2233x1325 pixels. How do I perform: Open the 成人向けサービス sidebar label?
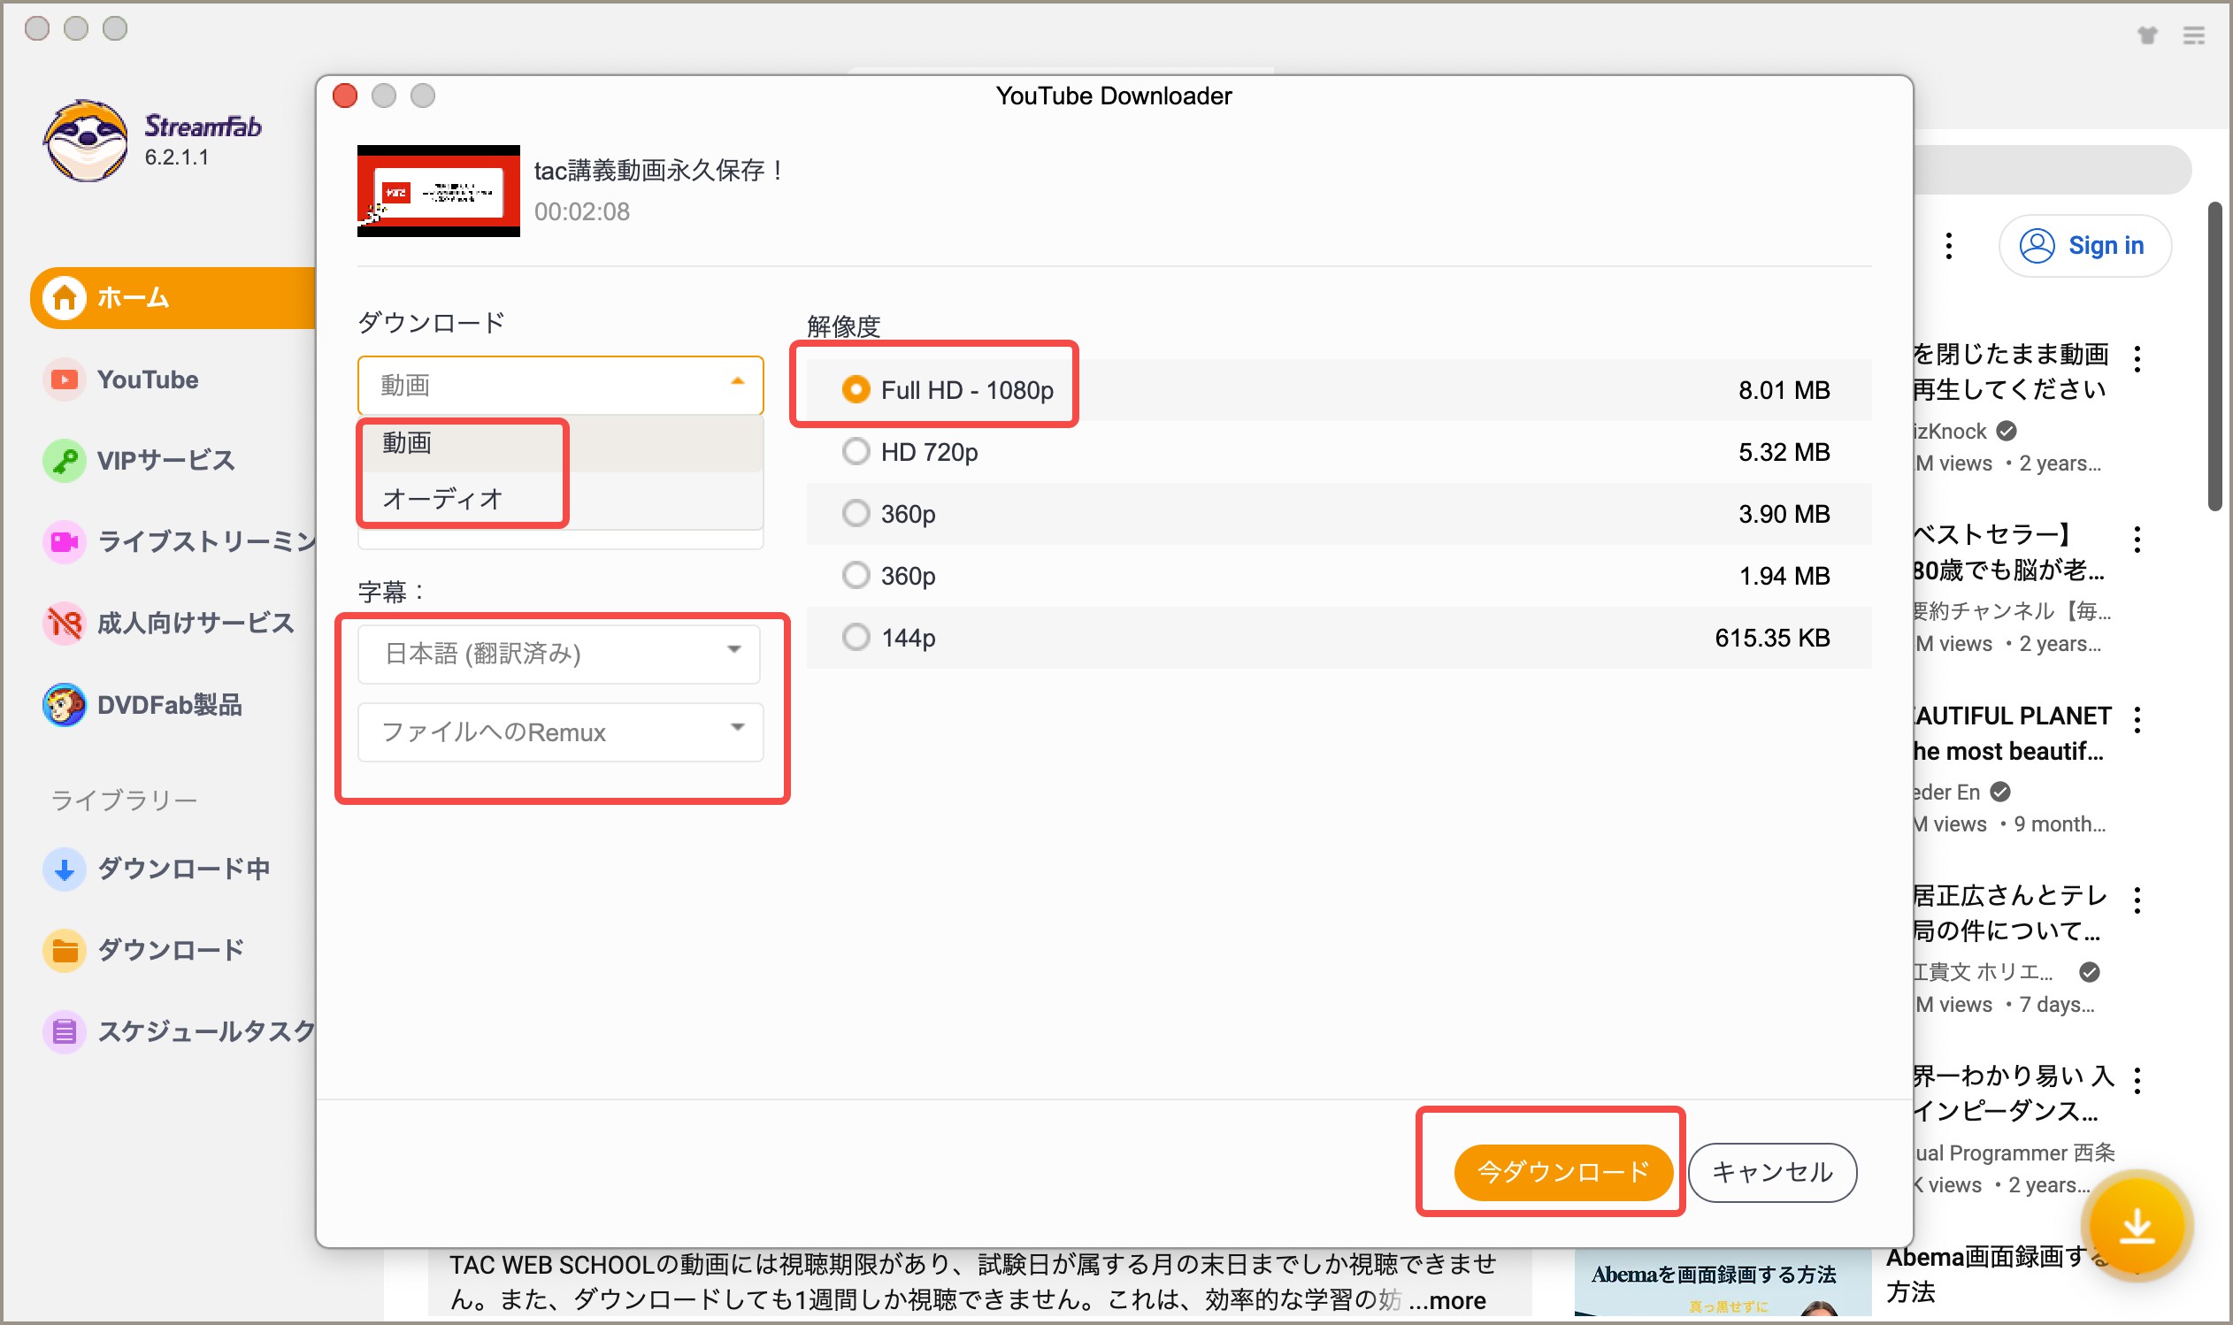(196, 624)
